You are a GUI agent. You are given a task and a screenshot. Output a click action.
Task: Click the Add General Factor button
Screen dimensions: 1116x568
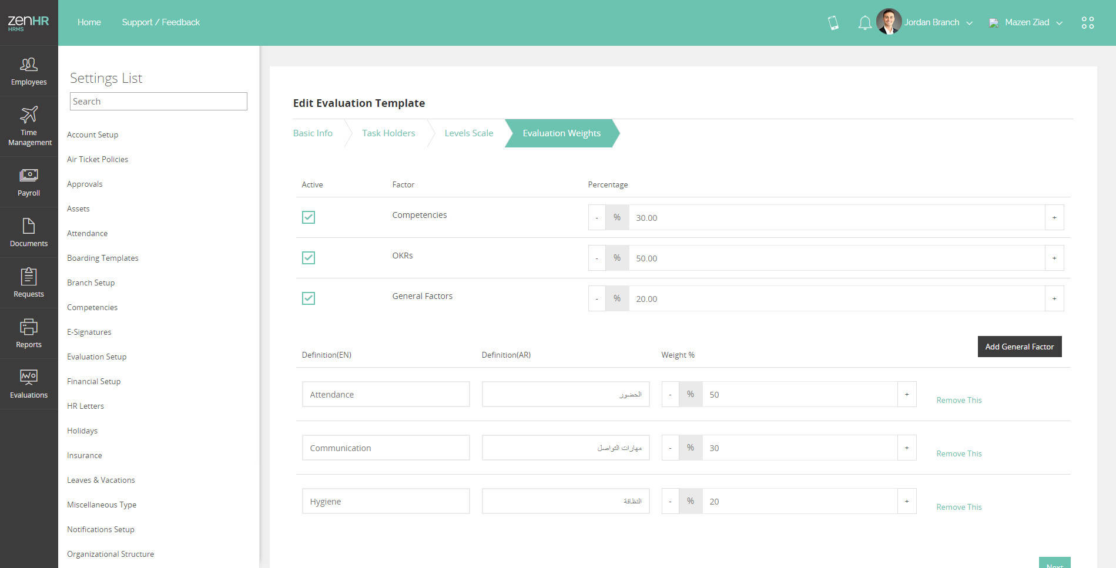coord(1019,347)
